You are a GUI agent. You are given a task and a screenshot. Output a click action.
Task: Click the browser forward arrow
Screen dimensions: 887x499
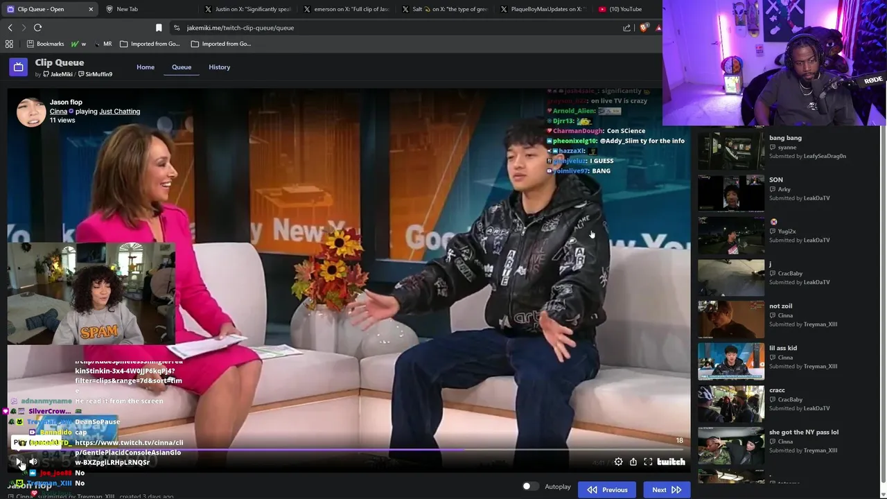24,28
